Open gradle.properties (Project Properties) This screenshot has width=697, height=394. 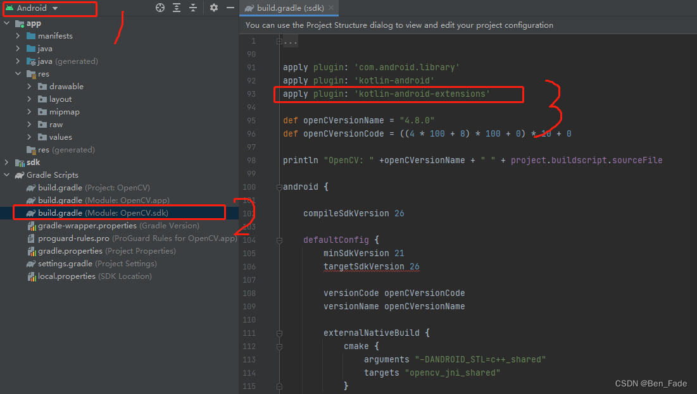click(107, 251)
